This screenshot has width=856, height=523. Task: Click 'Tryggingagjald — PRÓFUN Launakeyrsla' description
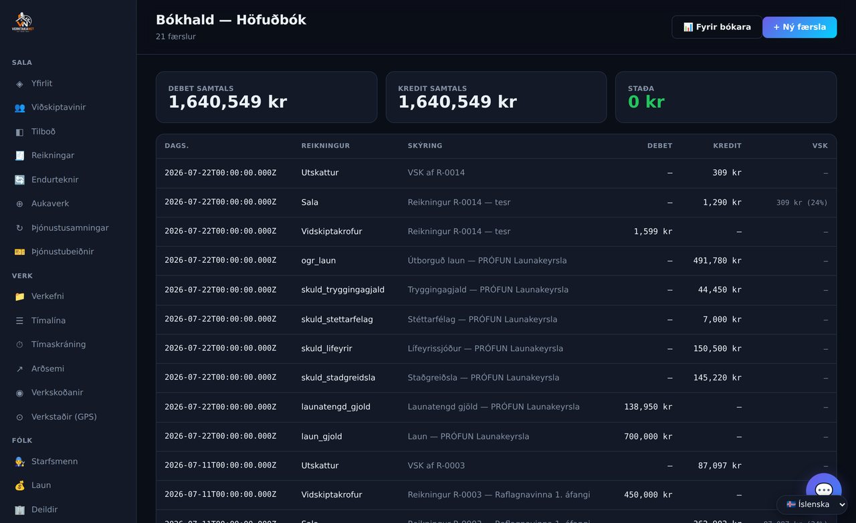click(x=488, y=290)
